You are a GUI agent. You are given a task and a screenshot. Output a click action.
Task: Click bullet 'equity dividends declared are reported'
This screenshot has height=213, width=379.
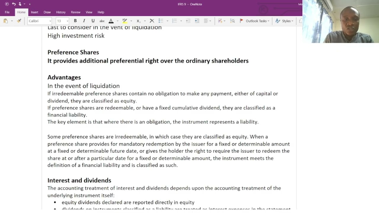[x=128, y=202]
